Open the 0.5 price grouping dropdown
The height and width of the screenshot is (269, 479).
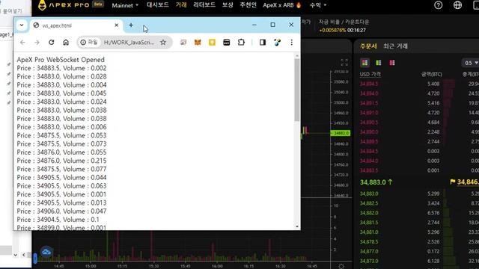[471, 63]
